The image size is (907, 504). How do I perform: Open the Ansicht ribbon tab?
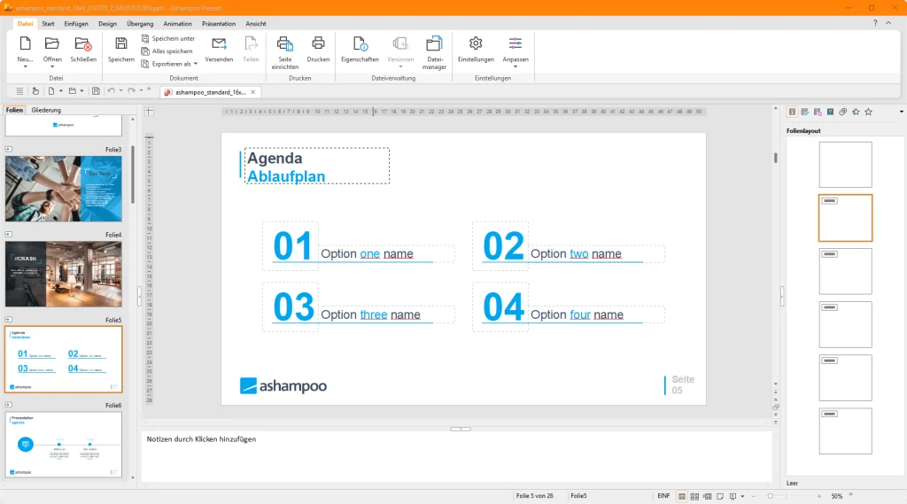pyautogui.click(x=256, y=24)
